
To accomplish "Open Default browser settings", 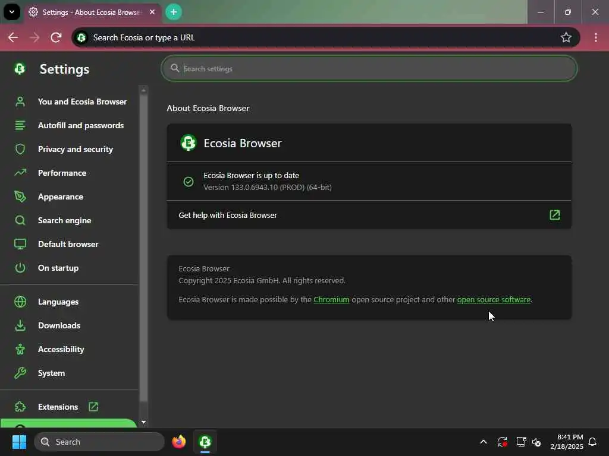I will pos(68,244).
